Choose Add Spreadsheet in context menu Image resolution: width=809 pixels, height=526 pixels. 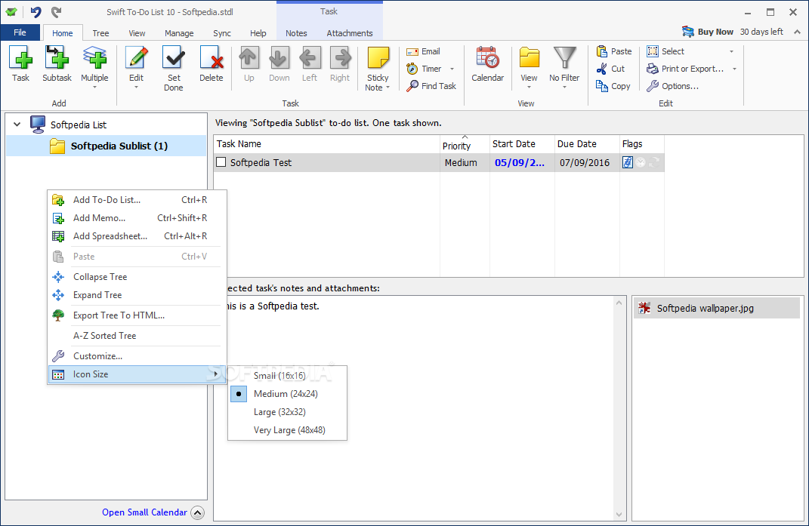tap(137, 235)
